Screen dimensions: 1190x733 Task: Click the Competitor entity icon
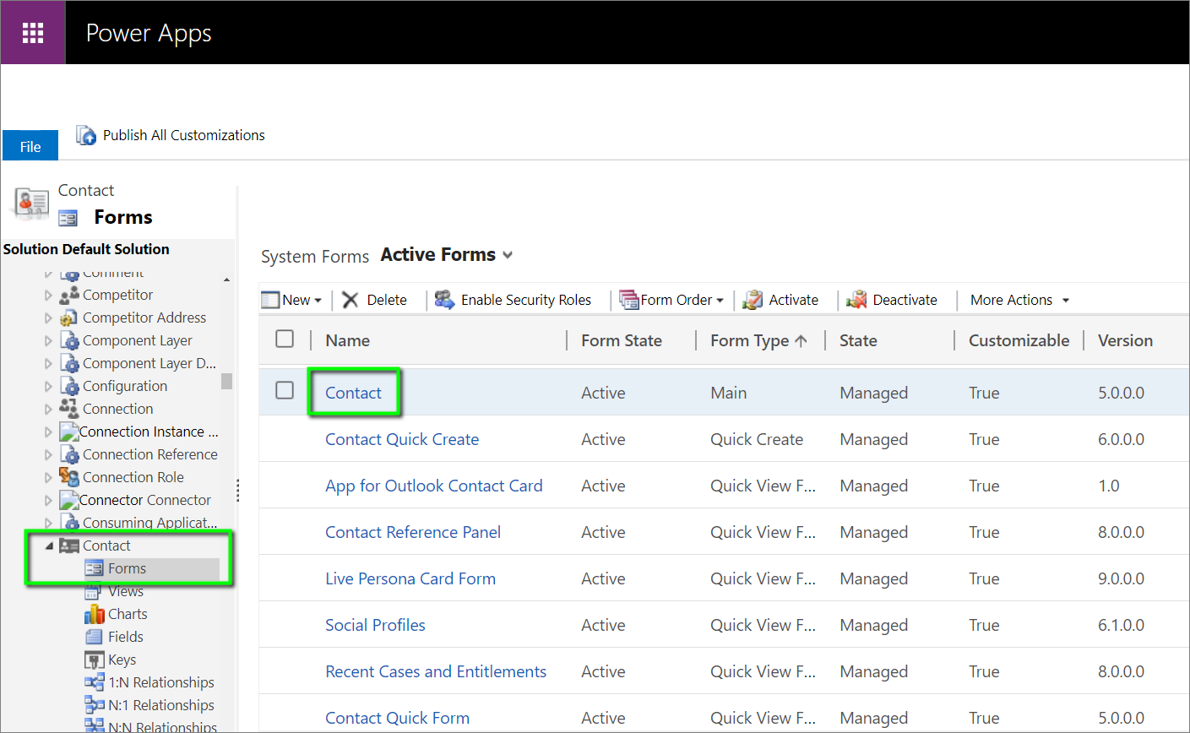69,295
